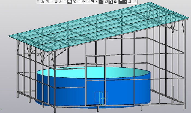
Task: Click the crossed-out eye hide icon
Action: pos(83,1)
